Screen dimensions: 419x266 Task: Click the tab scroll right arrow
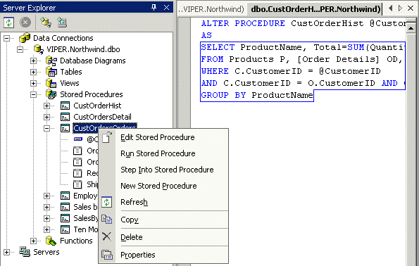click(x=400, y=8)
